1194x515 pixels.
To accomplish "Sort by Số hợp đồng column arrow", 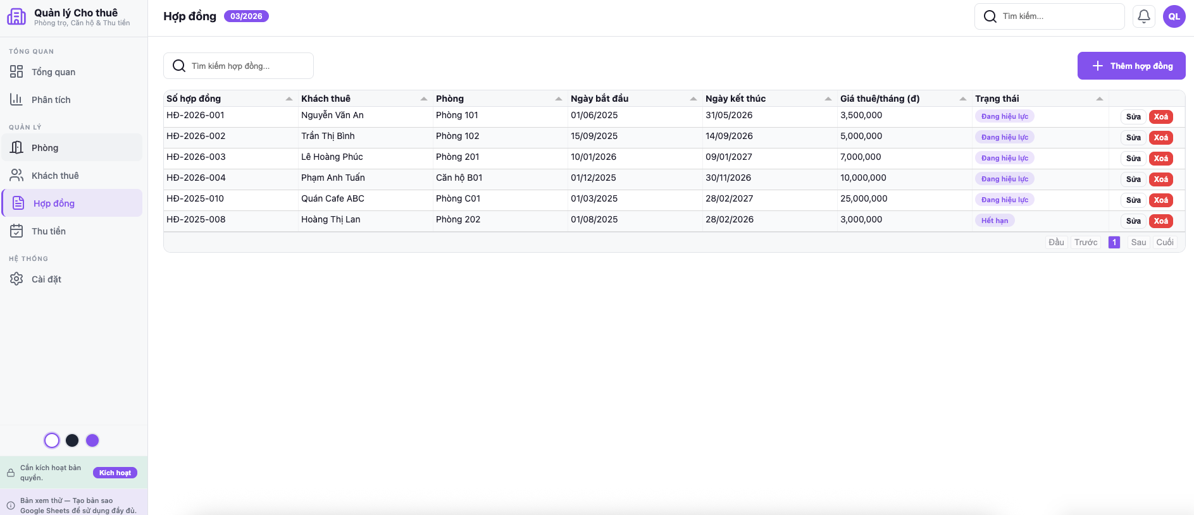I will tap(289, 99).
